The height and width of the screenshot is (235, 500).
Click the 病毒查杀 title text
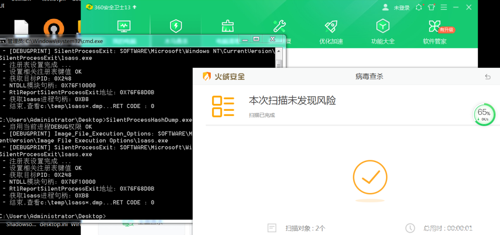coord(369,76)
